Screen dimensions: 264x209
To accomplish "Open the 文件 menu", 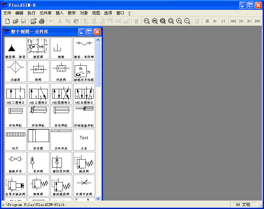I will point(7,13).
